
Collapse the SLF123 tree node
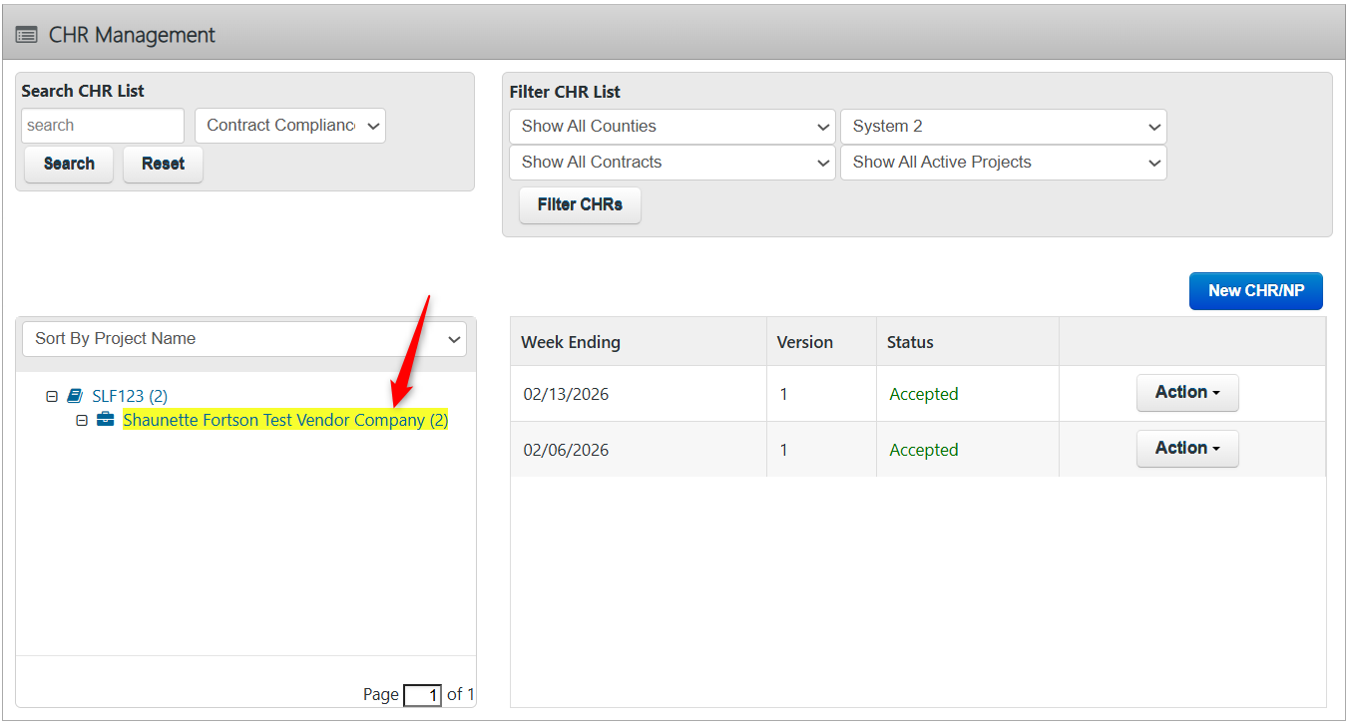click(52, 396)
